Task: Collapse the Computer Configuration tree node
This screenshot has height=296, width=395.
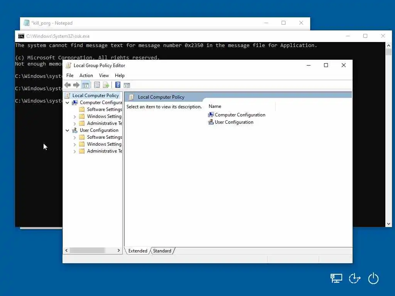Action: [x=67, y=103]
